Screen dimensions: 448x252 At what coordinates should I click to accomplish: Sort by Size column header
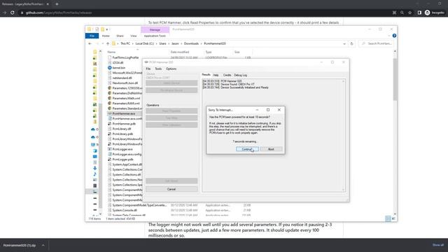[x=237, y=52]
